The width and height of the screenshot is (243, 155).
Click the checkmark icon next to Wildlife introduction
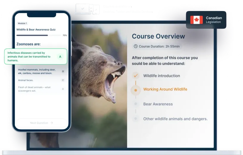coord(135,76)
